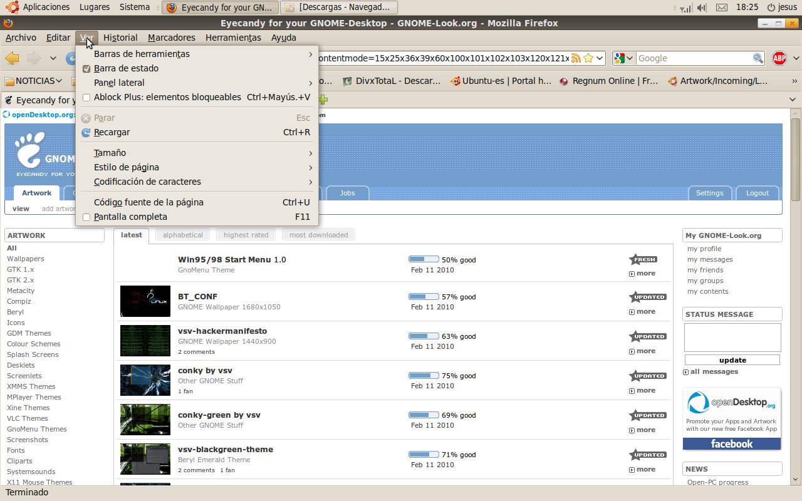Bookmark this page with the star icon
Image resolution: width=802 pixels, height=501 pixels.
(588, 58)
